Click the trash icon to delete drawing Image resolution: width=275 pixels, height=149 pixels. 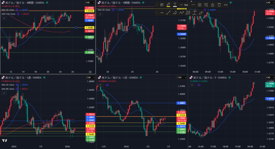point(219,5)
